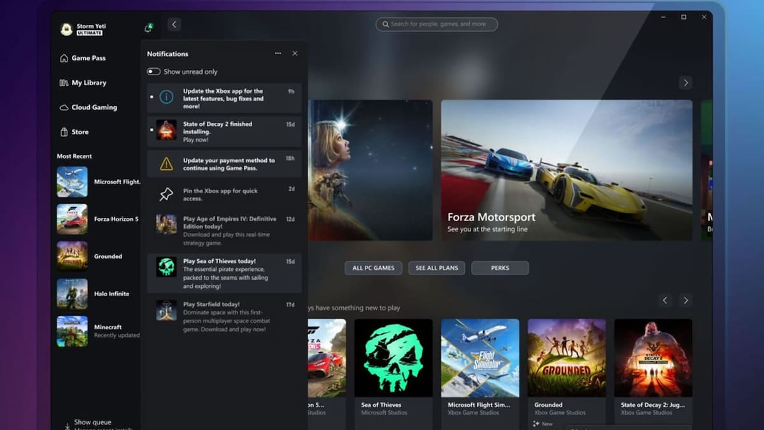
Task: Open Cloud Gaming in the sidebar
Action: coord(88,108)
